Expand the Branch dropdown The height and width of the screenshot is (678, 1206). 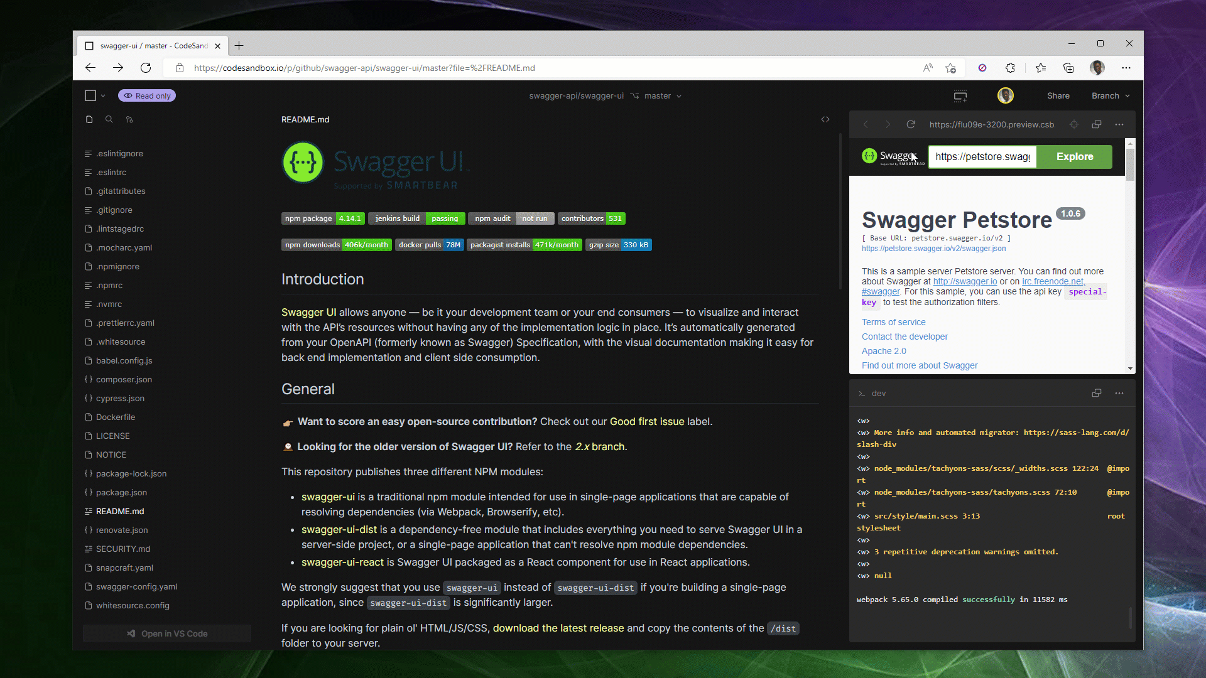1111,96
